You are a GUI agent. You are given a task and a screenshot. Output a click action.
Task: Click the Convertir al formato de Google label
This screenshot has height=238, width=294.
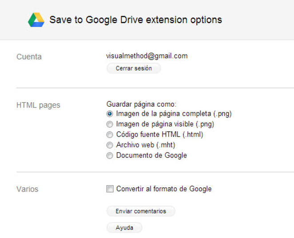pos(164,189)
